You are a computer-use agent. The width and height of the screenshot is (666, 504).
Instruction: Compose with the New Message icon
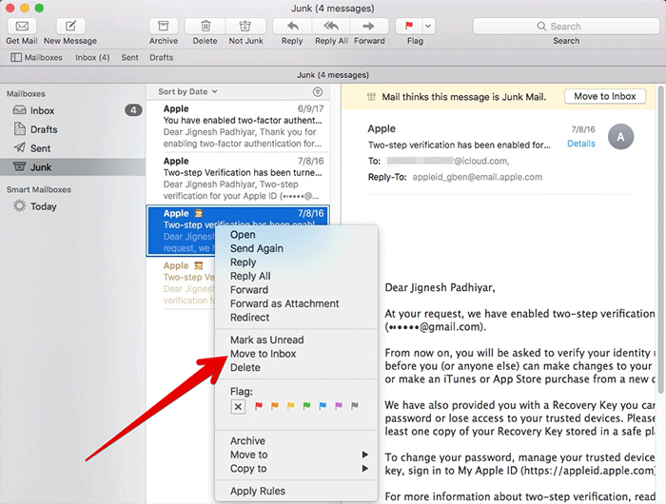click(x=70, y=27)
